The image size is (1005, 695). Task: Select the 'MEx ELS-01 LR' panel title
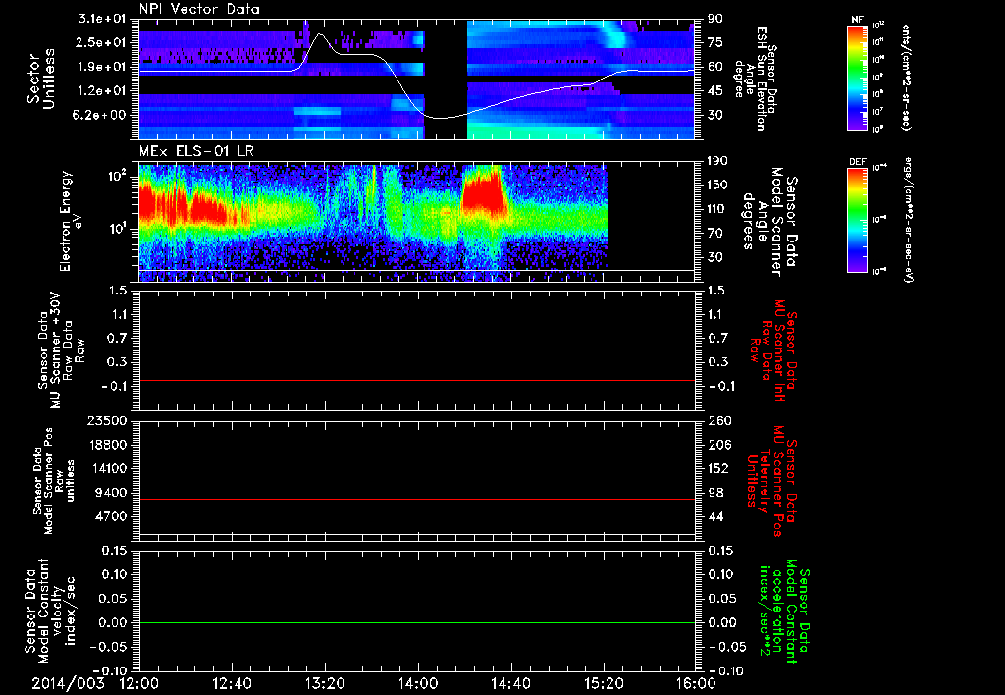click(x=196, y=151)
